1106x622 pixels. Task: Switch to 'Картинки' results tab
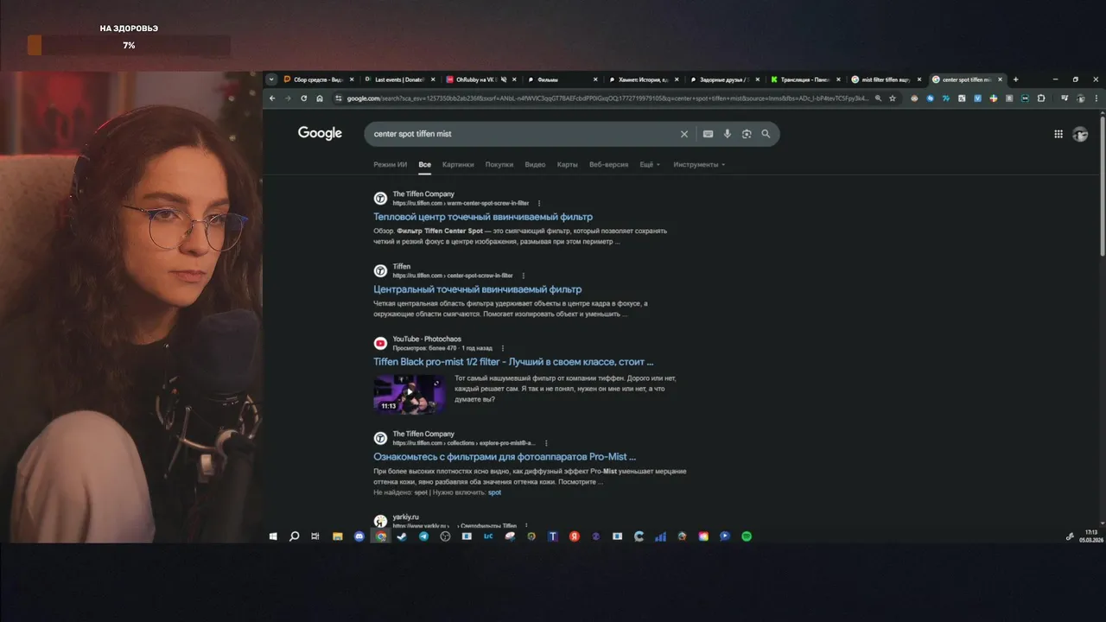[458, 164]
